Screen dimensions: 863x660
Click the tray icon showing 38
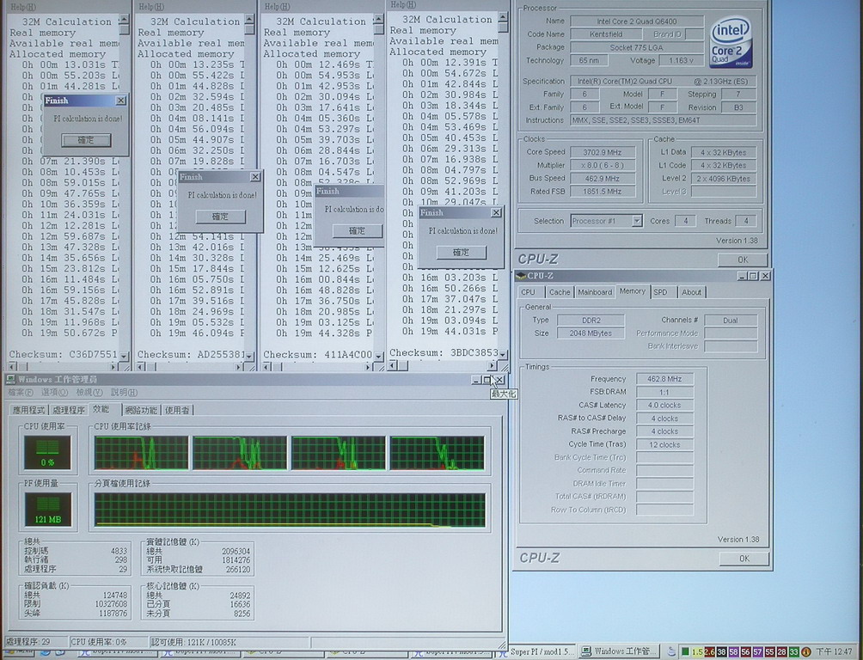721,651
